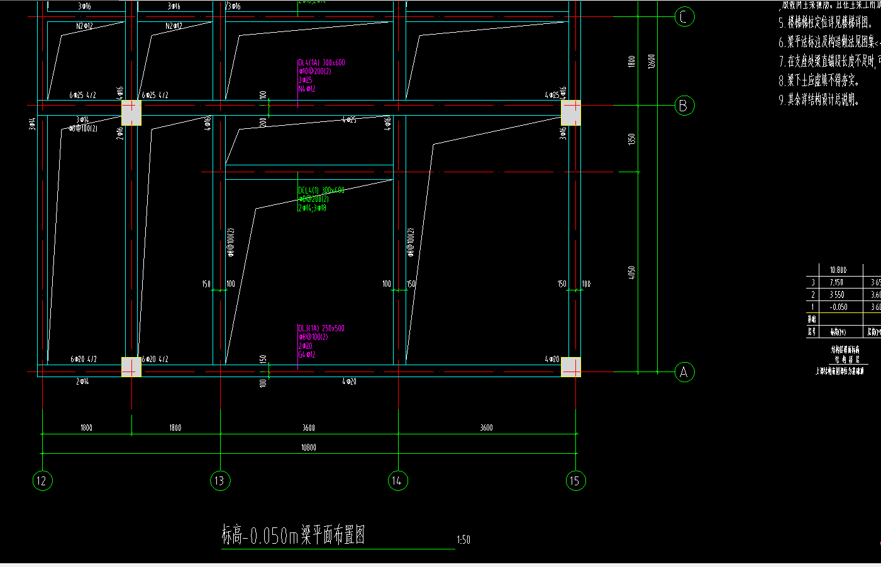Image resolution: width=881 pixels, height=567 pixels.
Task: Select magenta rebar text G4Φ12 under DL3
Action: click(x=307, y=355)
